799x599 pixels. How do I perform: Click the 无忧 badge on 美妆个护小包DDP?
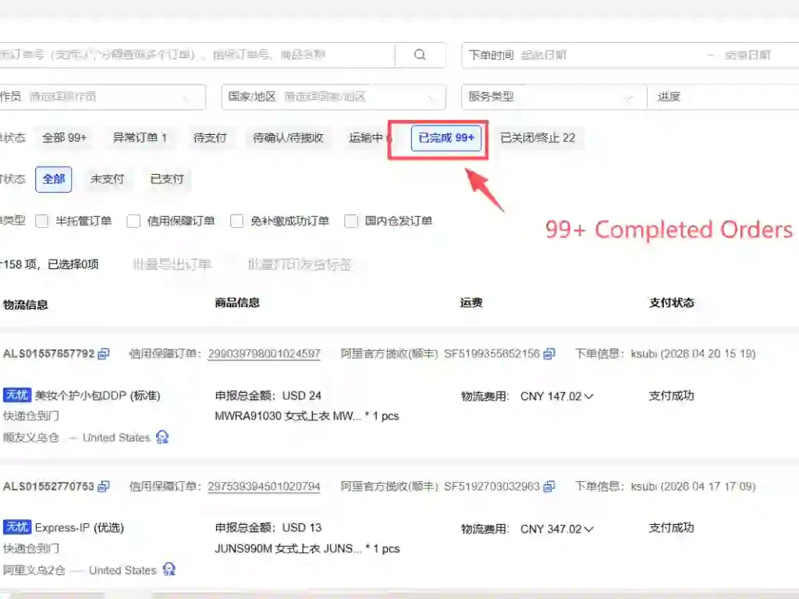pyautogui.click(x=17, y=395)
